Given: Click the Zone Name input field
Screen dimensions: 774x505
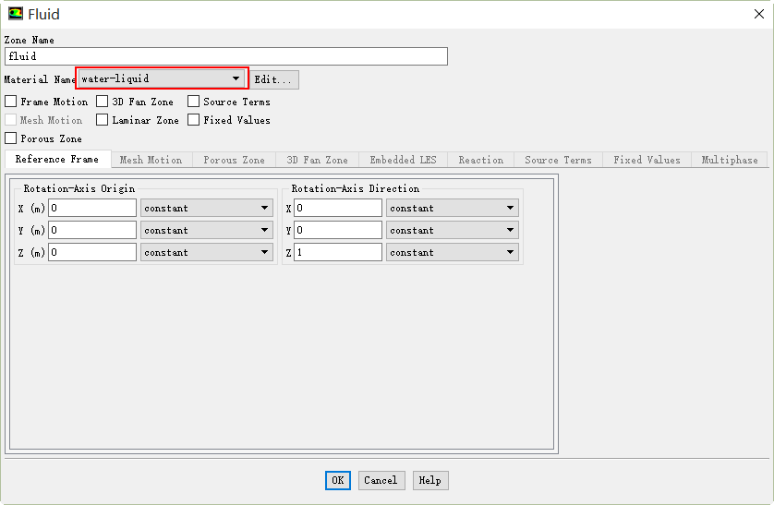Looking at the screenshot, I should coord(226,56).
